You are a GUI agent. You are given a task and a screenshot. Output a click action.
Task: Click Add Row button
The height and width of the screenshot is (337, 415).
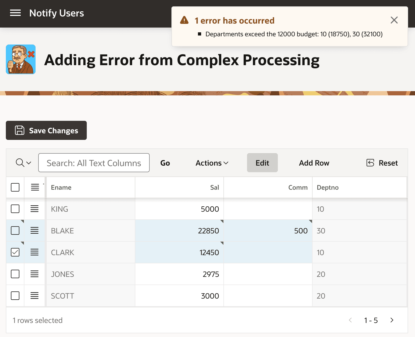click(314, 163)
